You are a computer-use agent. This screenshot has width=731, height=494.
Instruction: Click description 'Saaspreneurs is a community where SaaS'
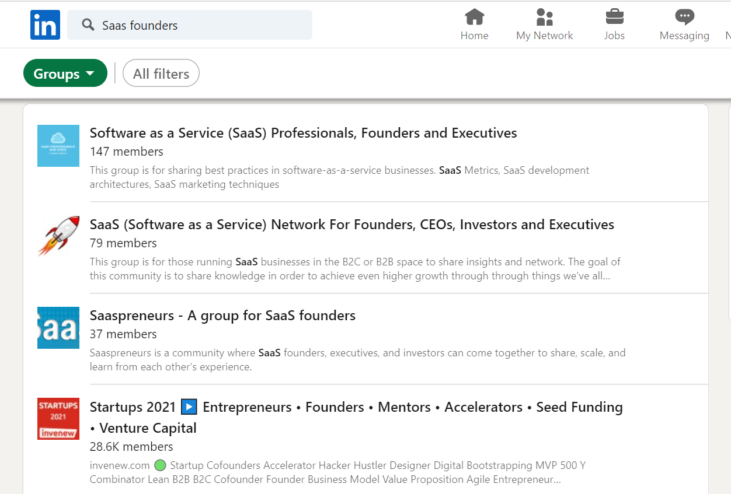coord(357,360)
